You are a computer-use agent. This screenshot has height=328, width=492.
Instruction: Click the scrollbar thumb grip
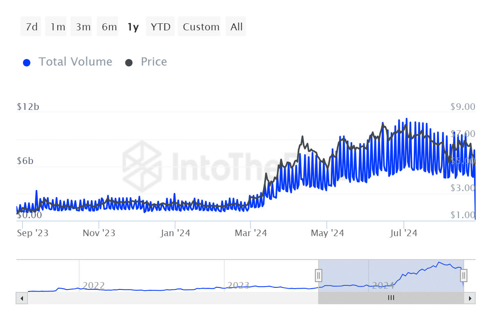(391, 298)
